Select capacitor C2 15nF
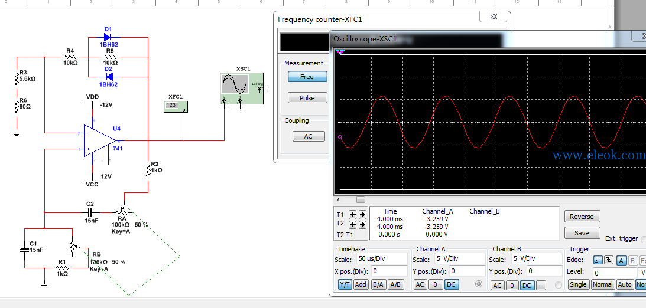Screen dimensions: 646x308 pos(90,212)
